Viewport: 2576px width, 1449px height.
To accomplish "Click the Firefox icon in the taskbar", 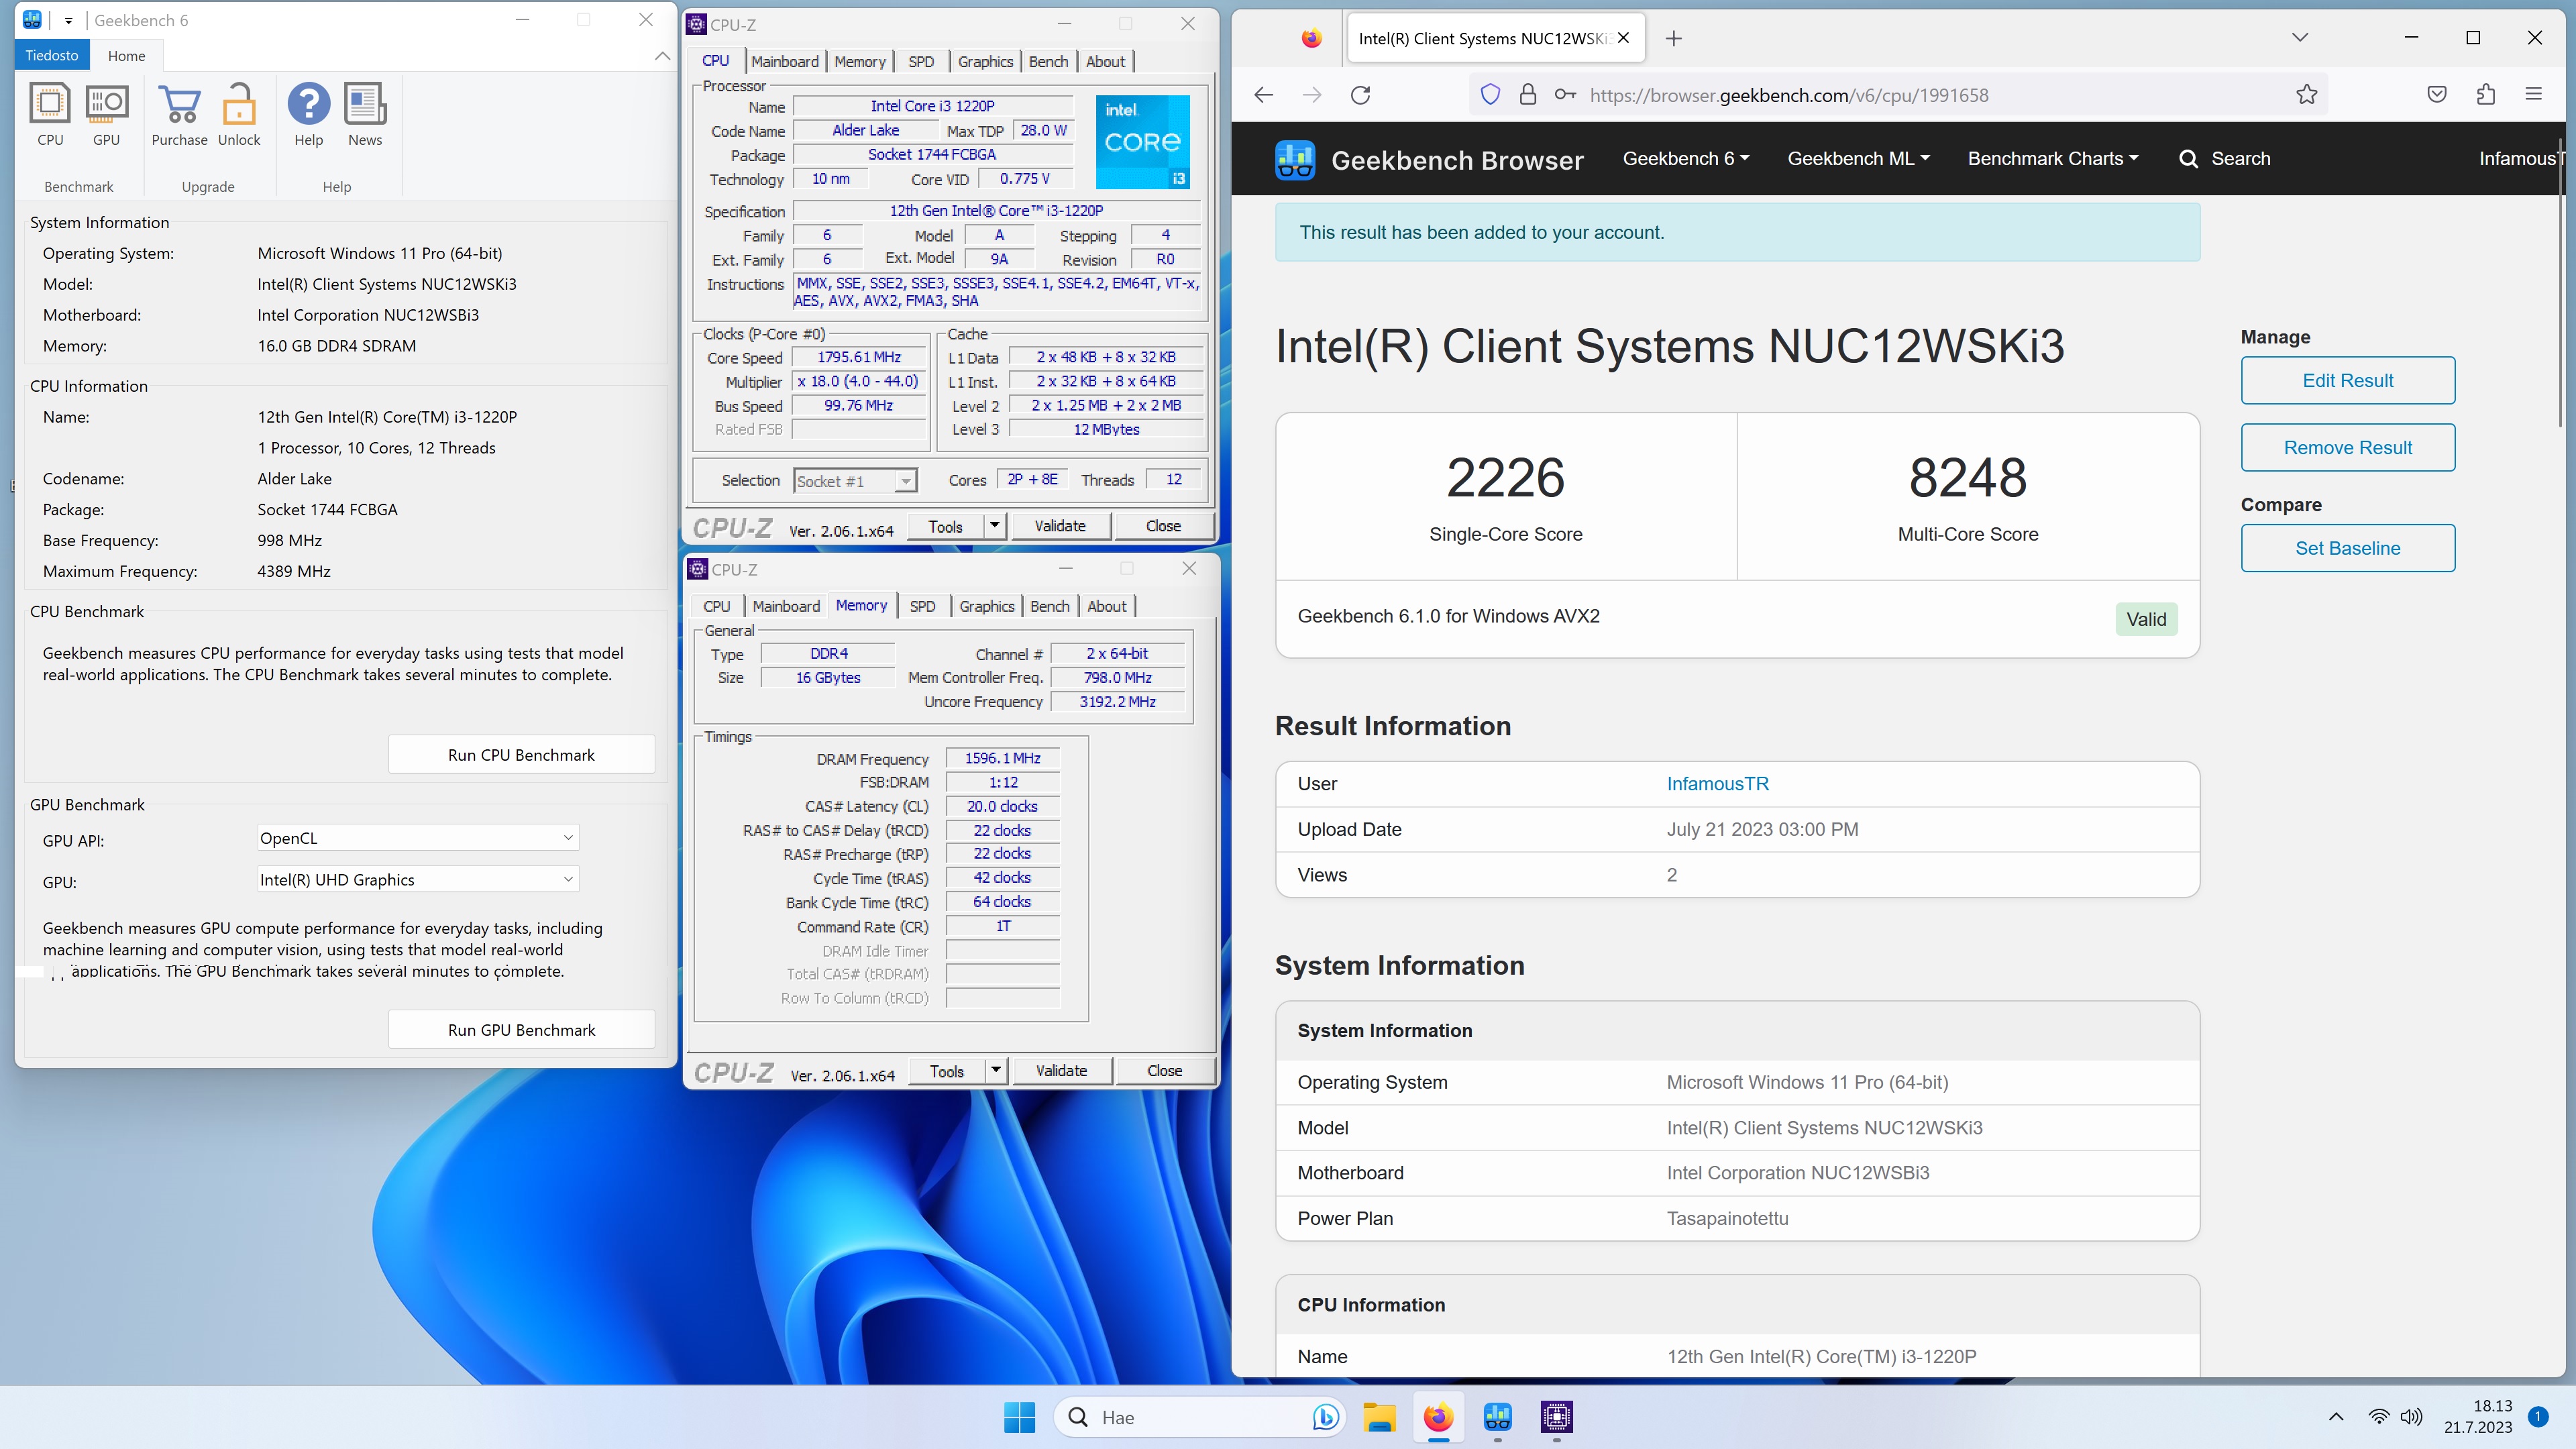I will 1438,1417.
